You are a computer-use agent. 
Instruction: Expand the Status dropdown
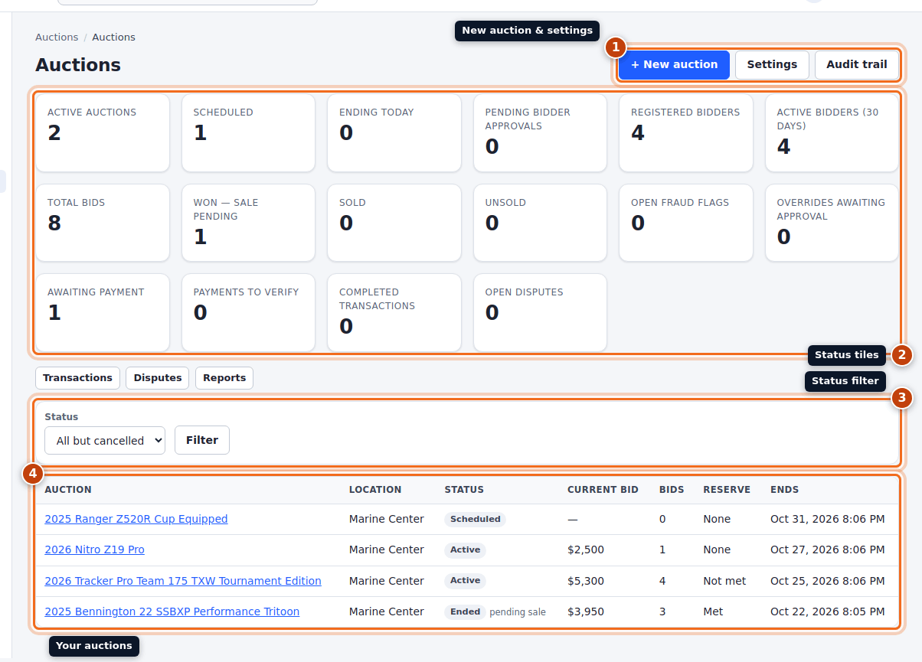tap(105, 440)
